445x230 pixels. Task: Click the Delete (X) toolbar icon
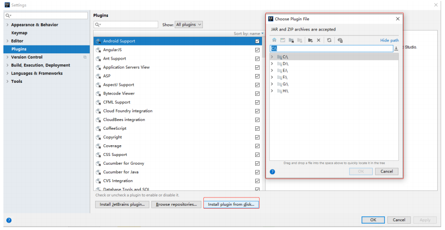318,40
